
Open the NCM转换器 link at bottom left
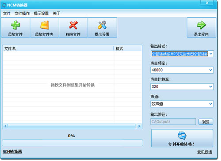click(12, 152)
